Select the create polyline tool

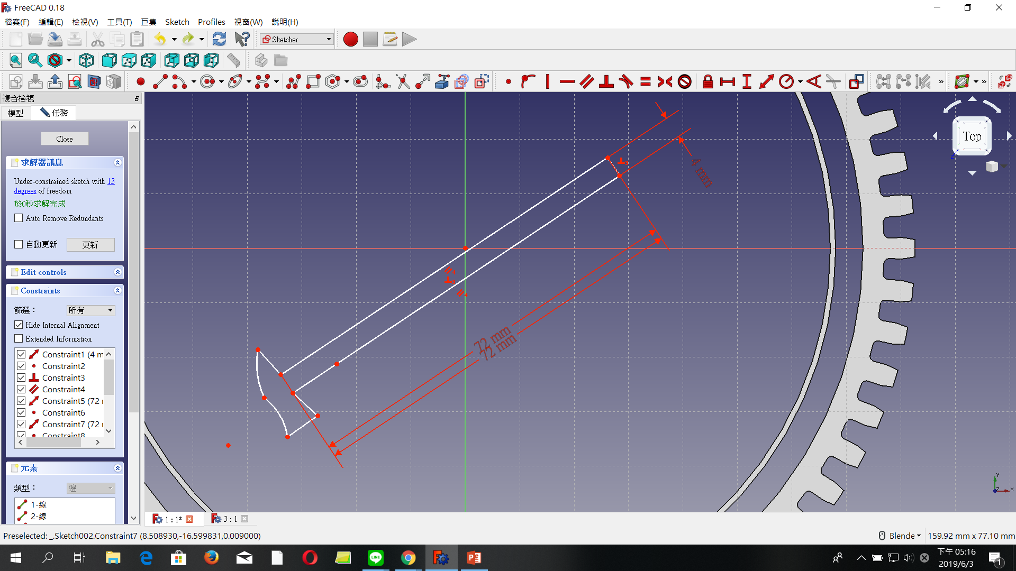pos(294,81)
